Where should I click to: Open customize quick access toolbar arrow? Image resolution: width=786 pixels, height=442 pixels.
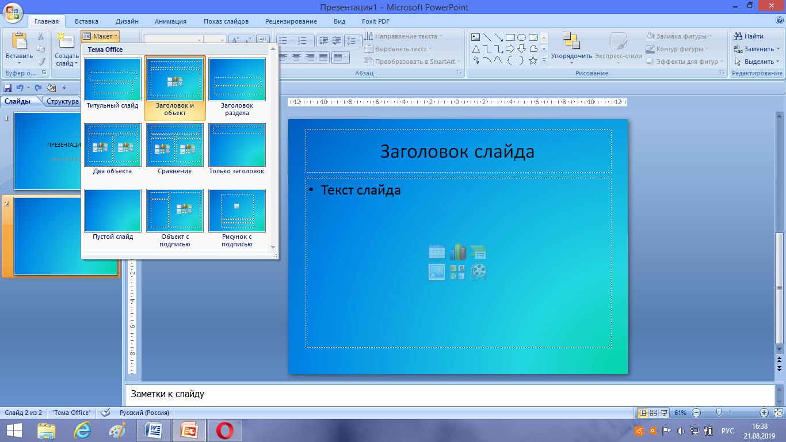[64, 88]
